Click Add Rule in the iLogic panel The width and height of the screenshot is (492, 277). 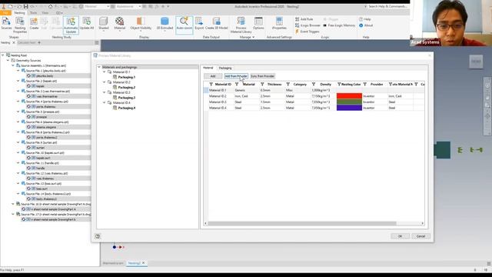(x=304, y=19)
